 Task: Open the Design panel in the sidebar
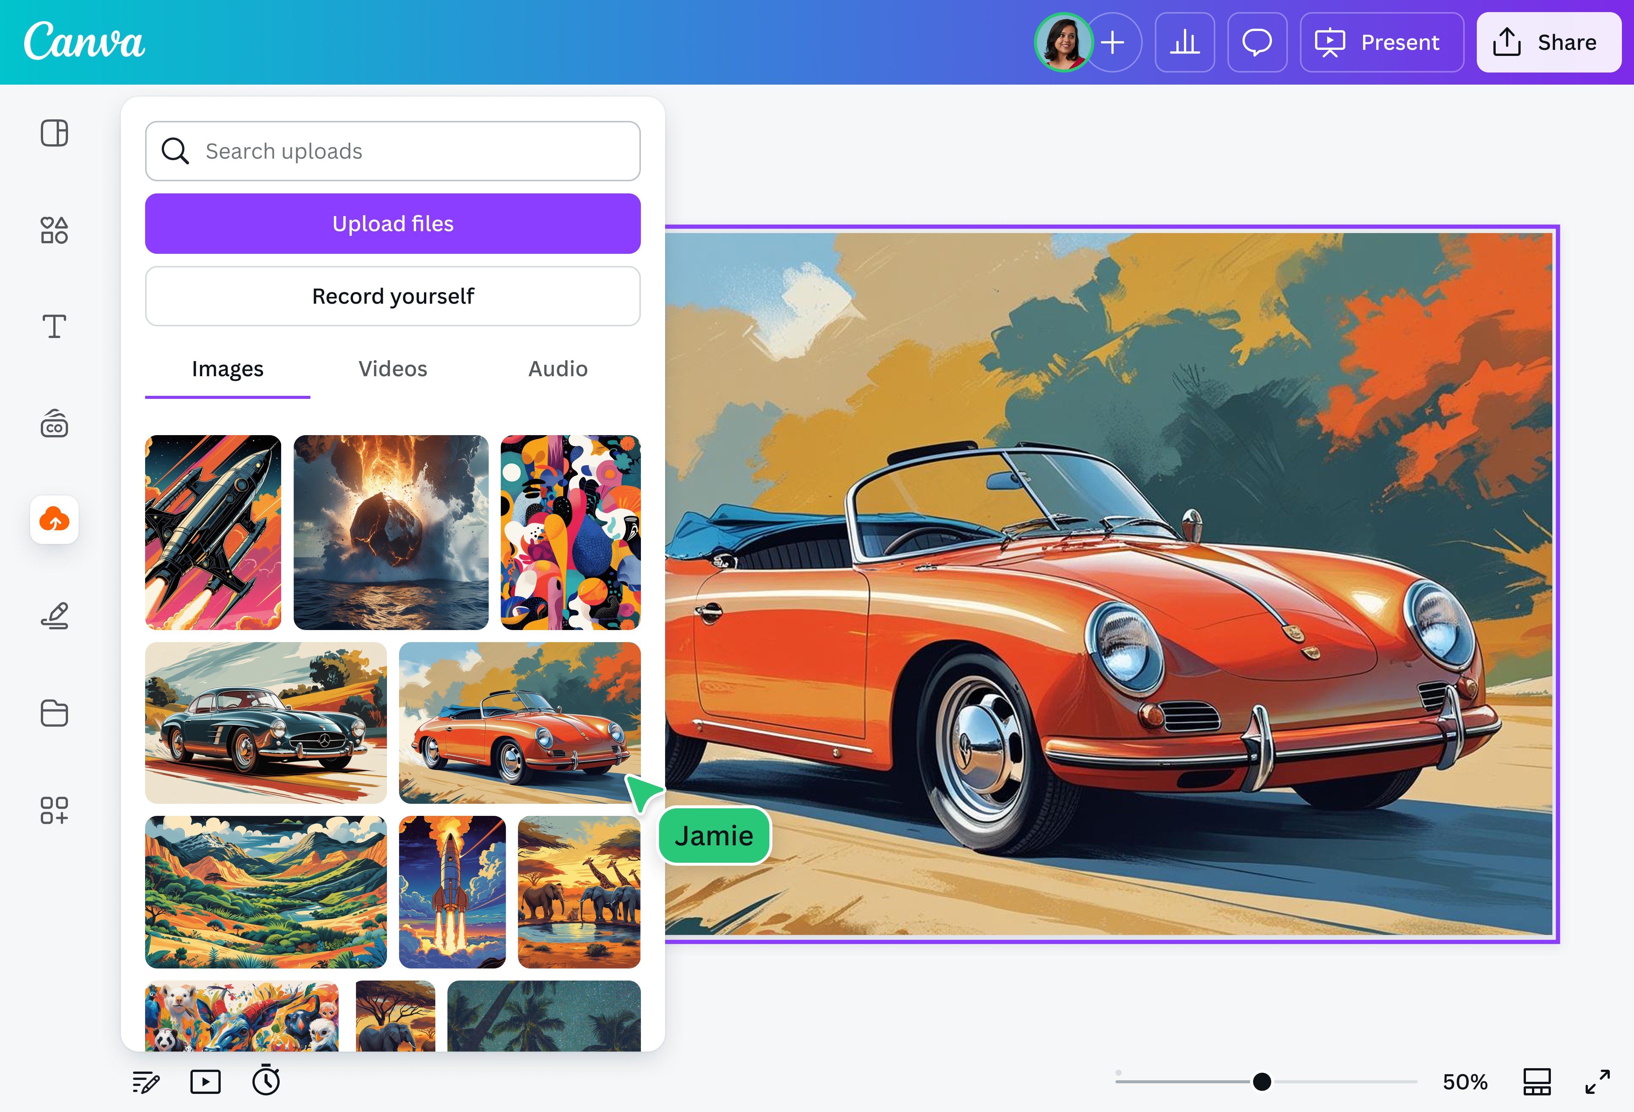pyautogui.click(x=54, y=133)
